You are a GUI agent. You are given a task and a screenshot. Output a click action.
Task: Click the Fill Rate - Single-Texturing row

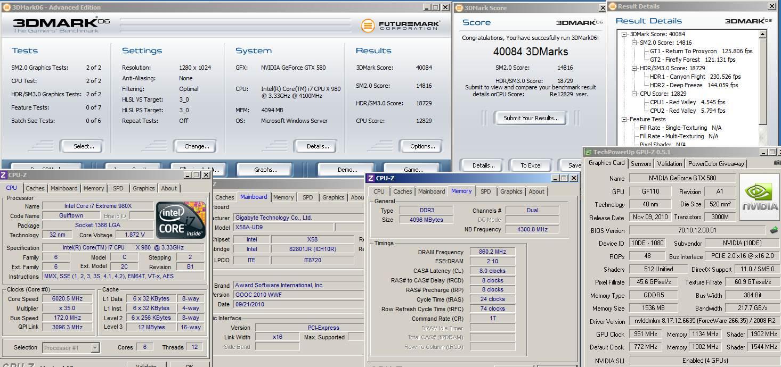click(x=681, y=128)
